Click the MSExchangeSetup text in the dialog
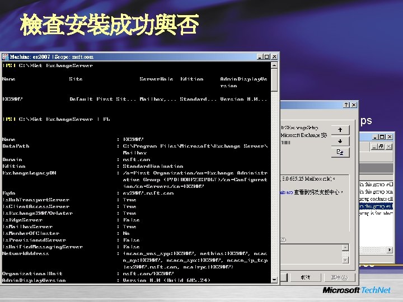 point(299,128)
